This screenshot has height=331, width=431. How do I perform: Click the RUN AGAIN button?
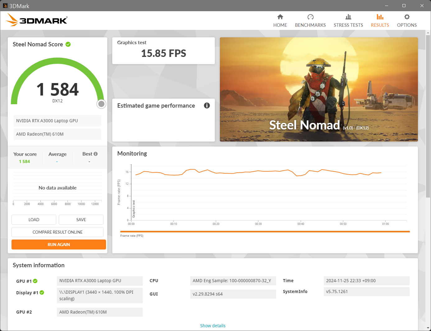pos(59,245)
